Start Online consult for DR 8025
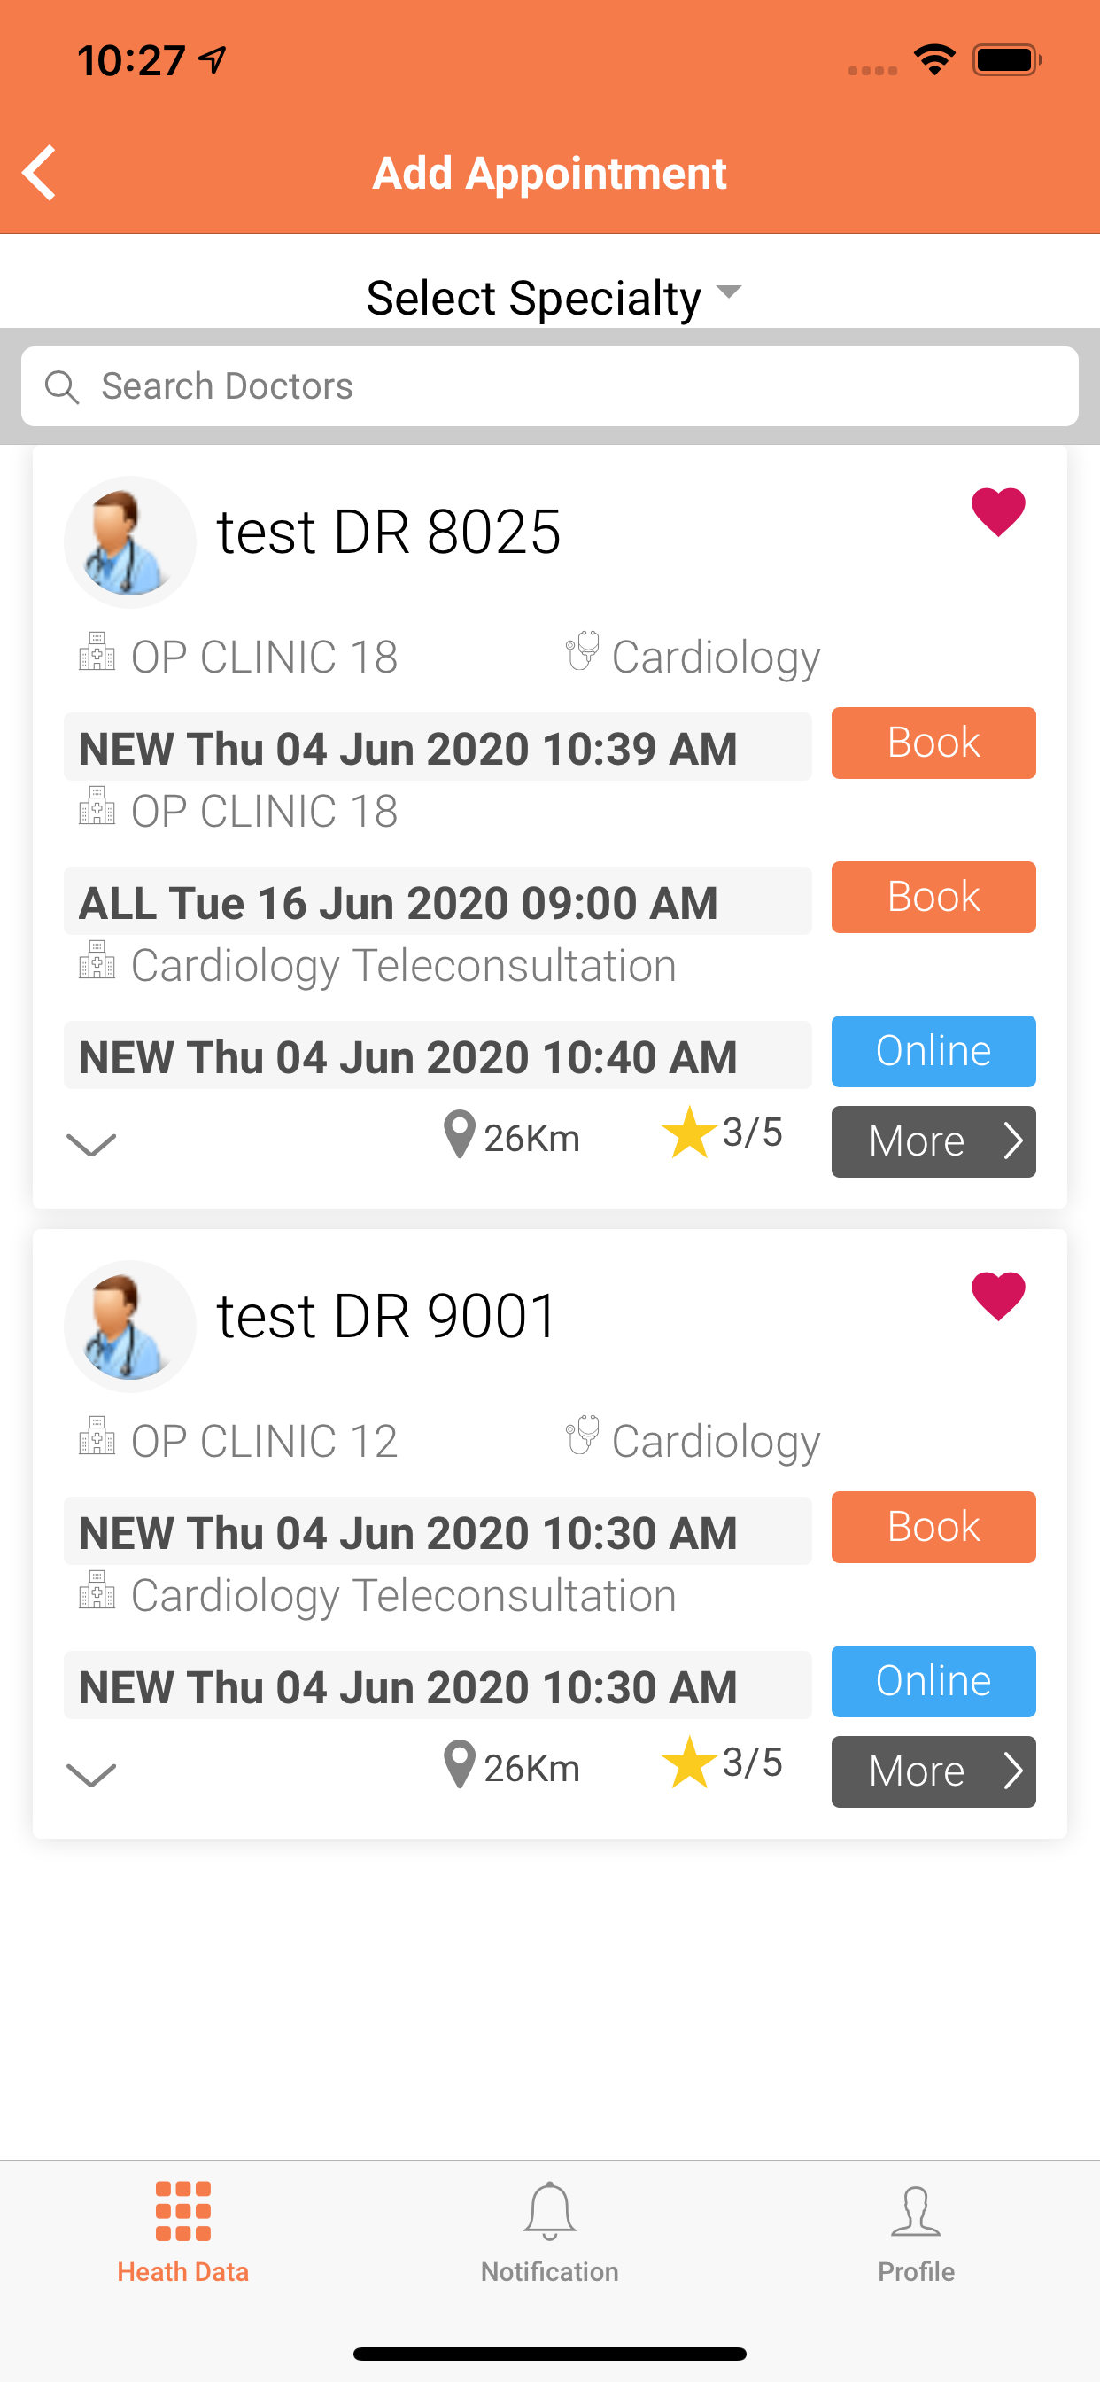 [933, 1051]
